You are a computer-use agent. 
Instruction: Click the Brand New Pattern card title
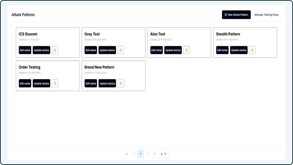(99, 67)
